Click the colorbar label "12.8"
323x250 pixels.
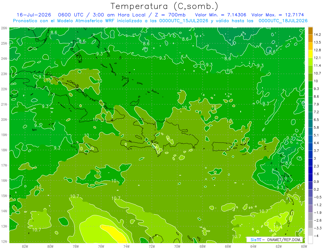click(x=318, y=50)
